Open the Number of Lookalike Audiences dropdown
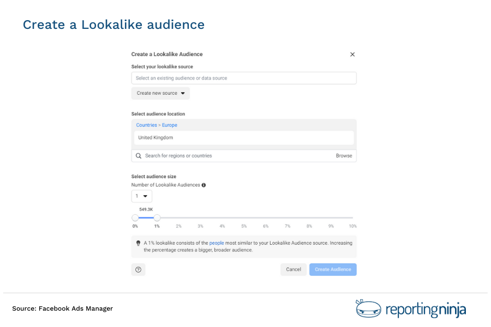 click(141, 196)
